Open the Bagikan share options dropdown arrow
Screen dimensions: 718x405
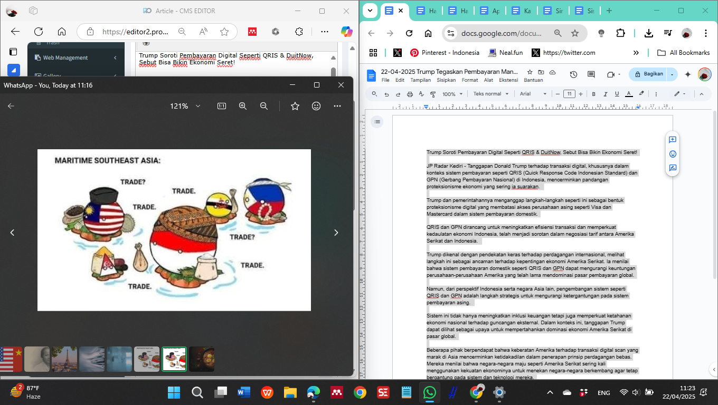[x=672, y=74]
